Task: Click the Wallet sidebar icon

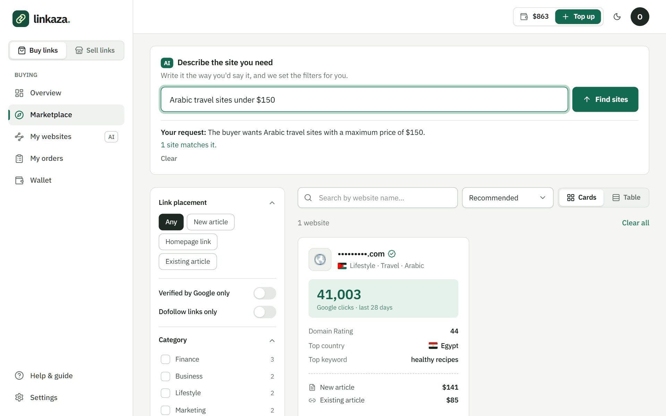Action: (x=19, y=180)
